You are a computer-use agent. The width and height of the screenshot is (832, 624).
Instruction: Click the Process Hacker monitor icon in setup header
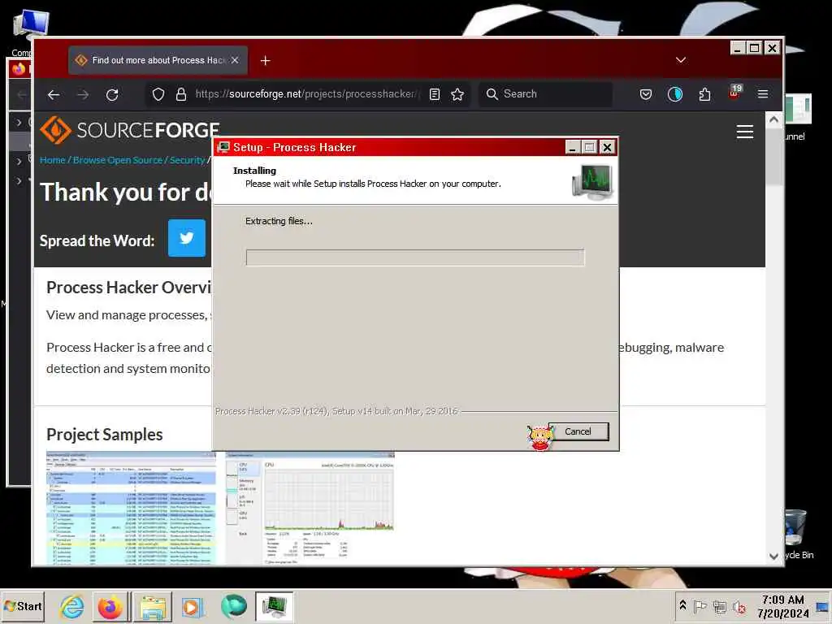[x=592, y=181]
